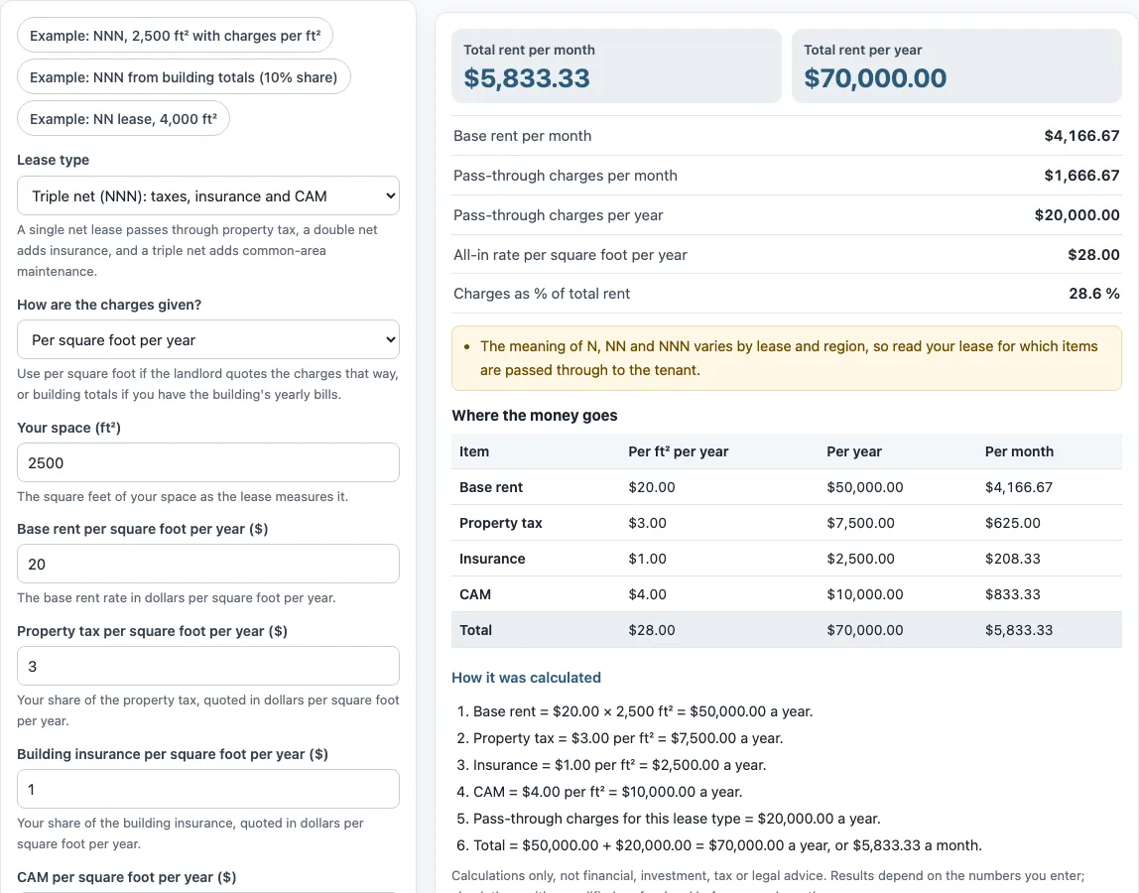Click the Property tax $625.00 per month cell
The image size is (1139, 893).
click(1013, 523)
